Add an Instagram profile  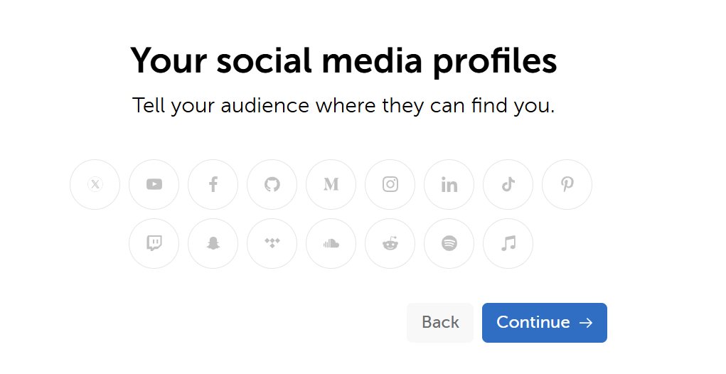pos(390,185)
